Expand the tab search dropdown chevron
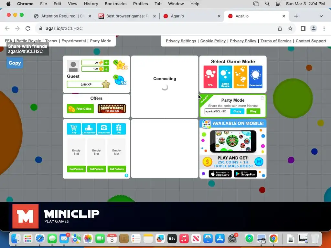 (x=321, y=16)
